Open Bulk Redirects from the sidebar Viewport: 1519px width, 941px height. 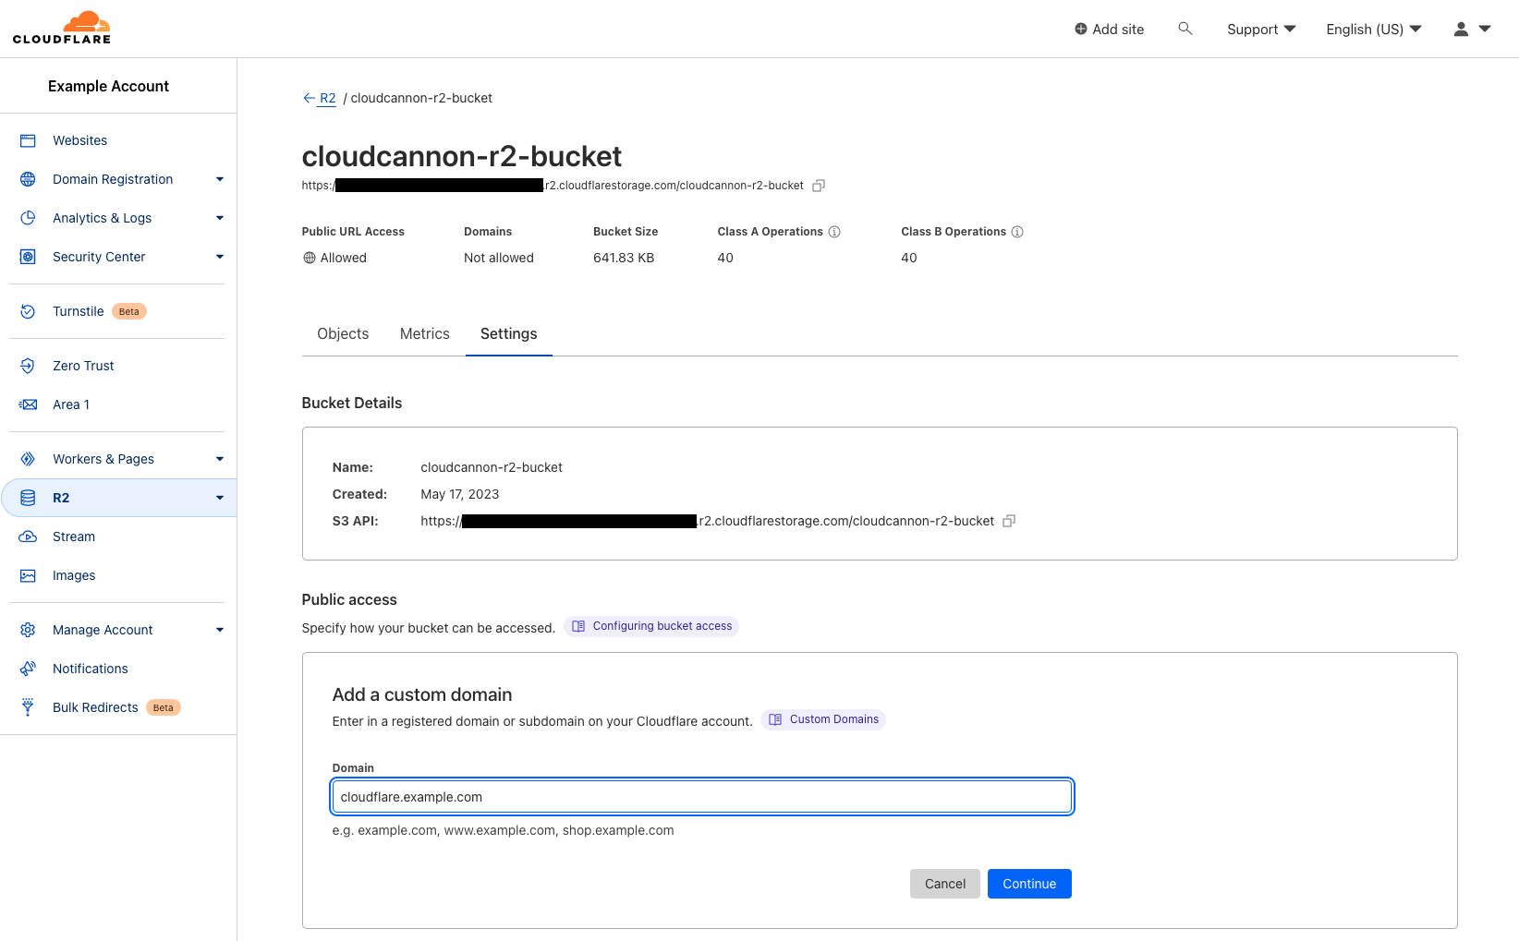click(95, 706)
